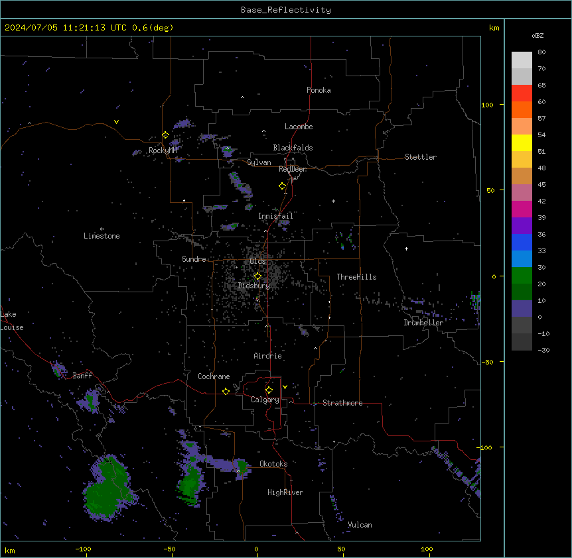Image resolution: width=572 pixels, height=558 pixels.
Task: Select the light blue 30-33 dBZ swatch
Action: click(522, 258)
